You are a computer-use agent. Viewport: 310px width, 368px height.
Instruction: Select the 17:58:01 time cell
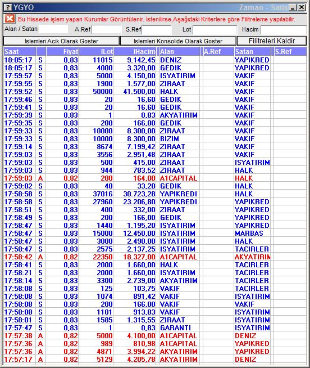tap(18, 320)
